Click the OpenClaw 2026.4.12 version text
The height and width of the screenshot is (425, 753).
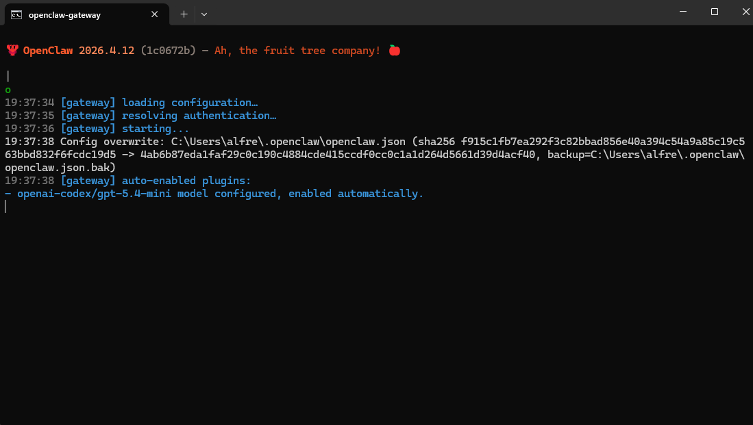(79, 51)
